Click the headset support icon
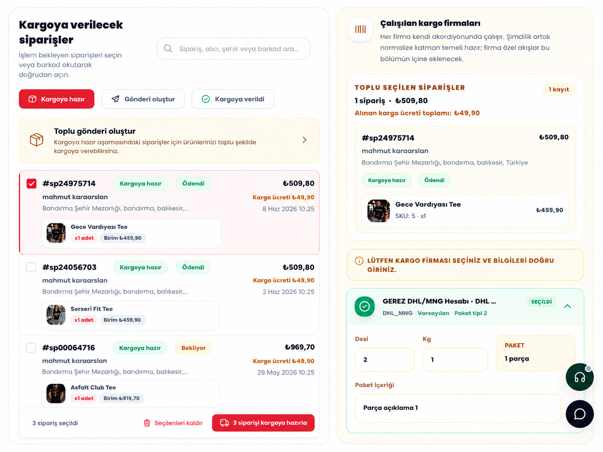 [580, 377]
